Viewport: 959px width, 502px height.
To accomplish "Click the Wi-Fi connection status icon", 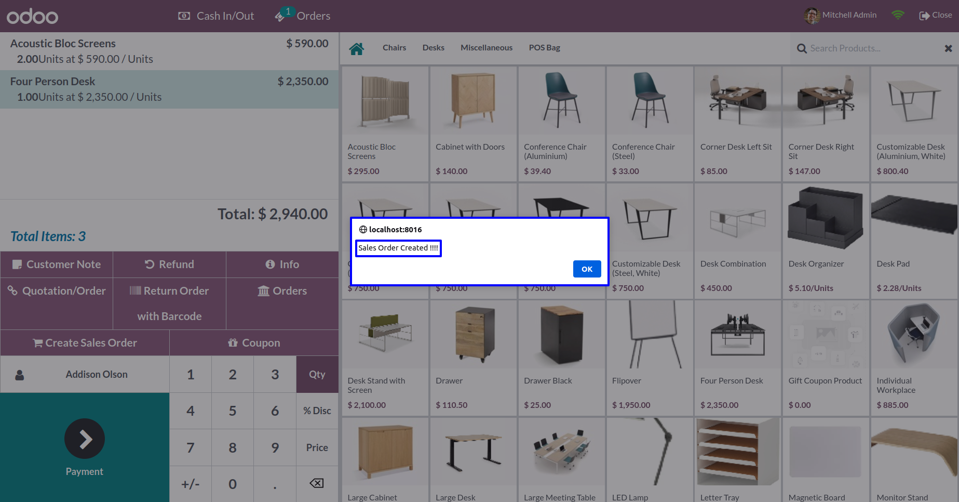I will coord(898,15).
